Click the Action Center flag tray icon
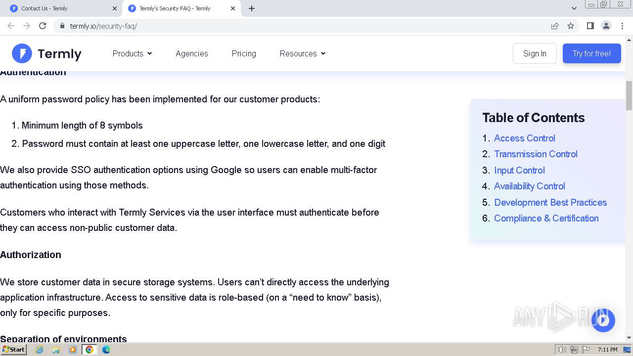633x356 pixels. pos(586,350)
